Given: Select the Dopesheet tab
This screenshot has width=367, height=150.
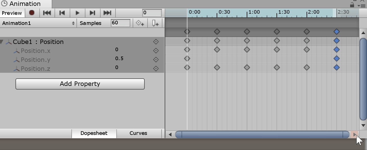Looking at the screenshot, I should pyautogui.click(x=94, y=133).
